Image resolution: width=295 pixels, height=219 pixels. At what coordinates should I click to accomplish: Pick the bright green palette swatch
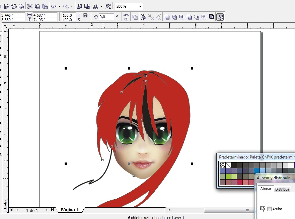228,177
